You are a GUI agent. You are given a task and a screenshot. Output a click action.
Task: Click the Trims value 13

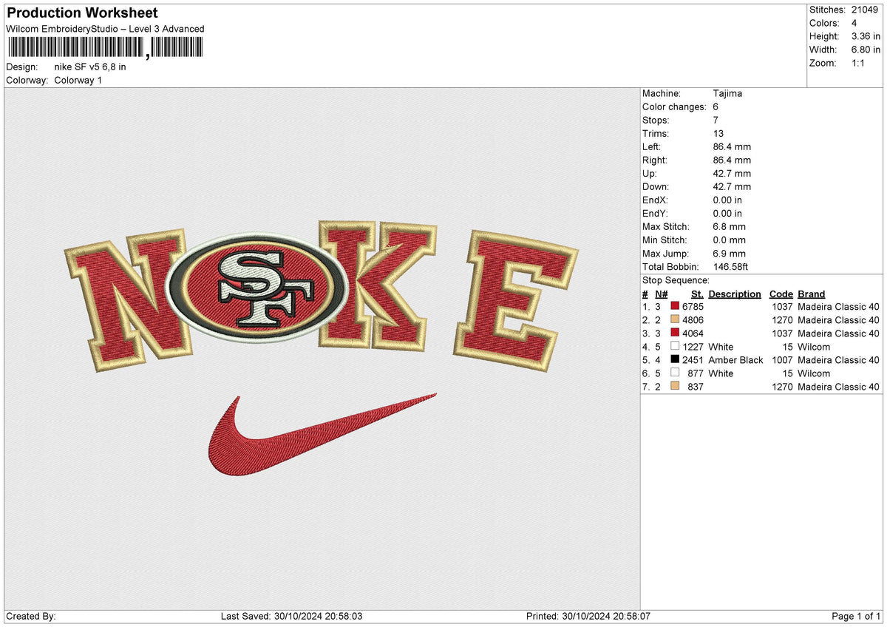click(x=718, y=134)
